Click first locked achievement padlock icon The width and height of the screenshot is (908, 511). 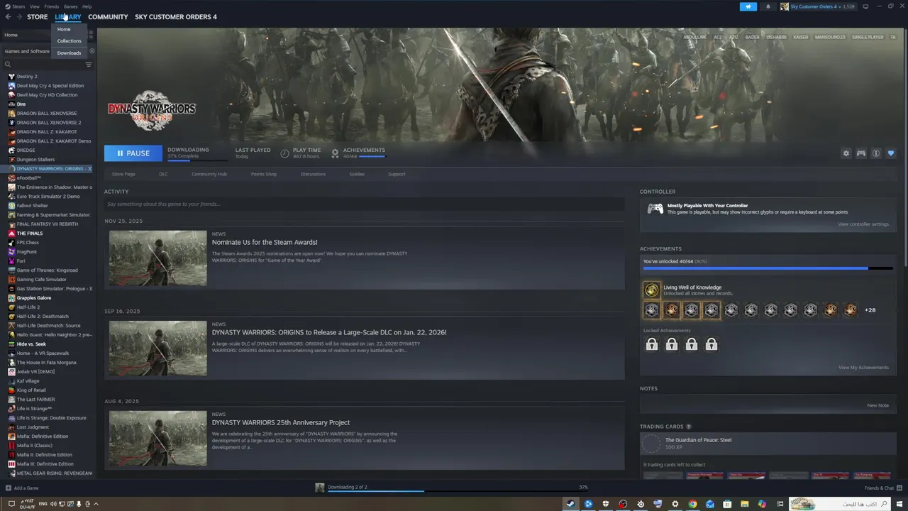(x=651, y=344)
